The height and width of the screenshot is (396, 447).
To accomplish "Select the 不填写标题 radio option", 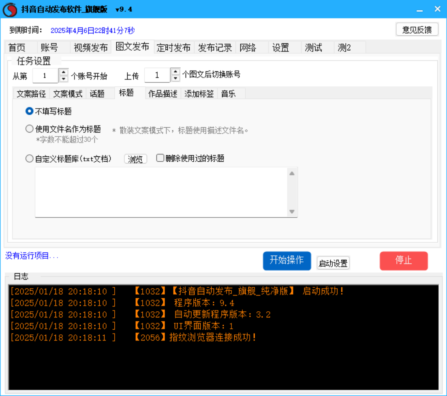I will (49, 111).
